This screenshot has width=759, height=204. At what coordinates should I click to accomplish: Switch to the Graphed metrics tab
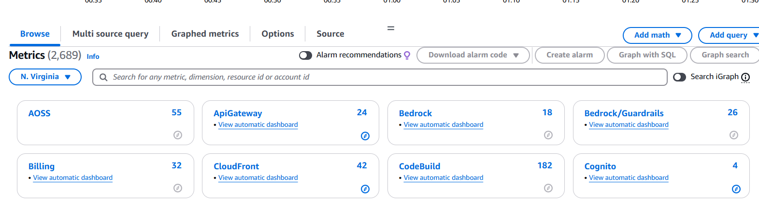tap(205, 34)
